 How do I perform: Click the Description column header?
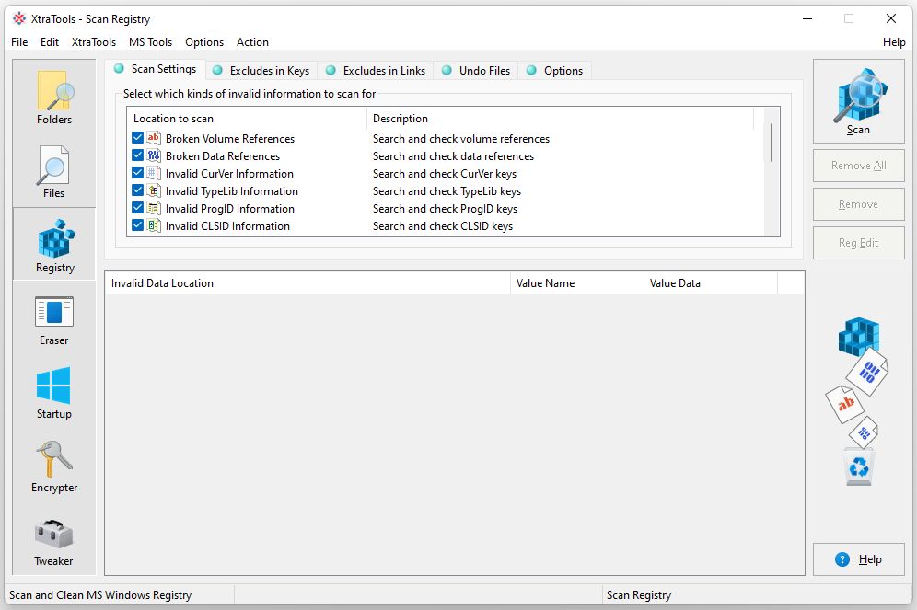tap(561, 119)
